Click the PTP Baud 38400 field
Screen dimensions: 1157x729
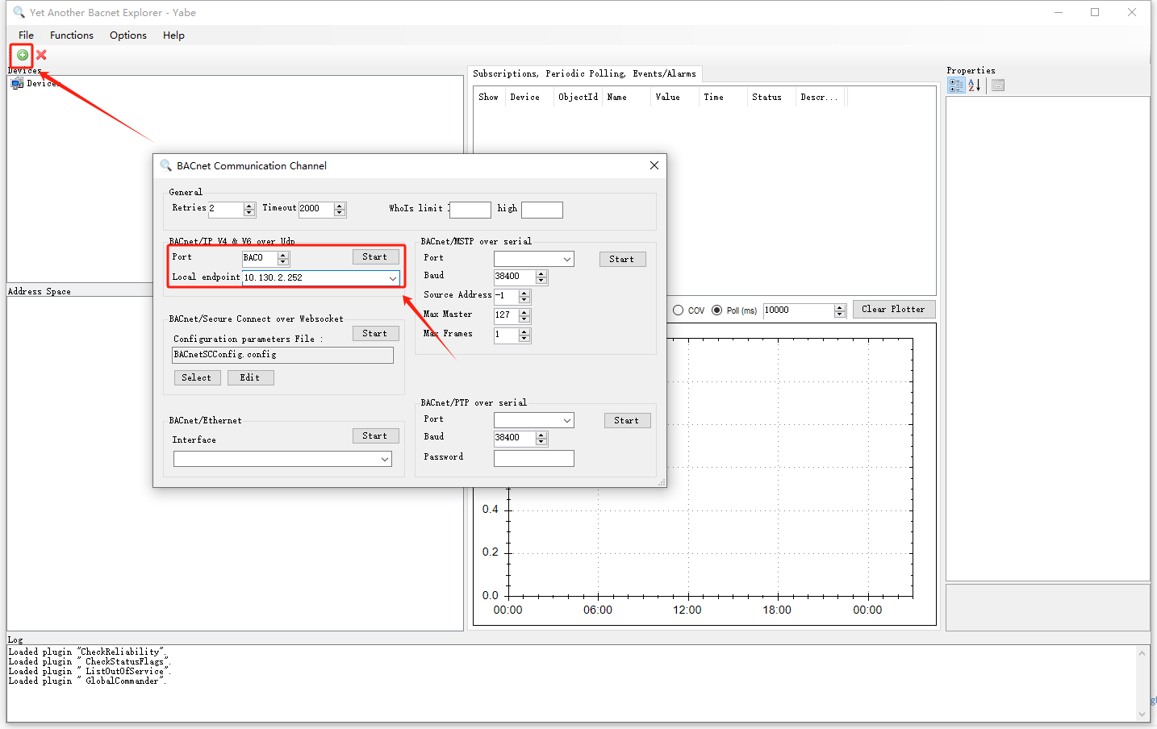[515, 438]
